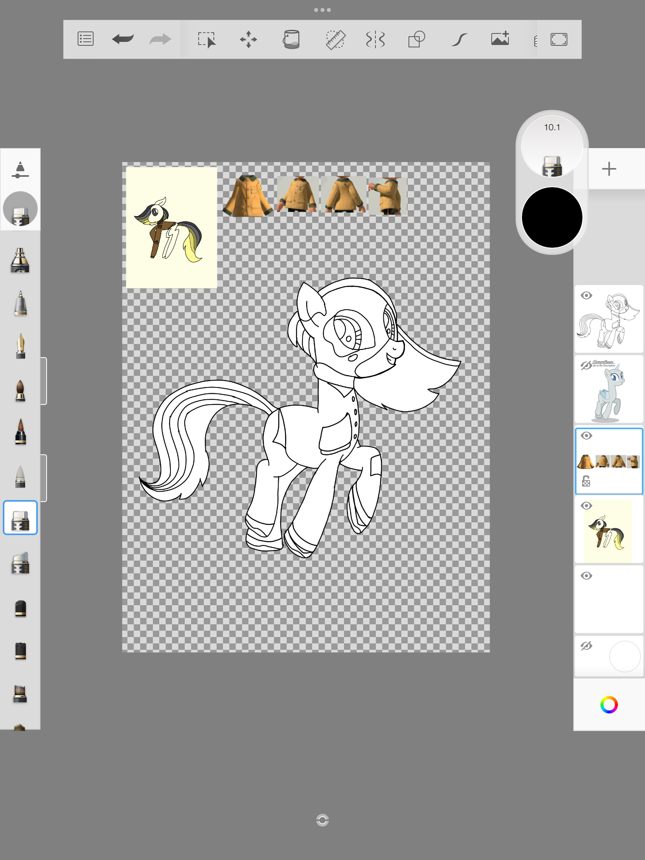Select the silver mechanical pencil brush
Viewport: 645px width, 860px height.
(20, 303)
